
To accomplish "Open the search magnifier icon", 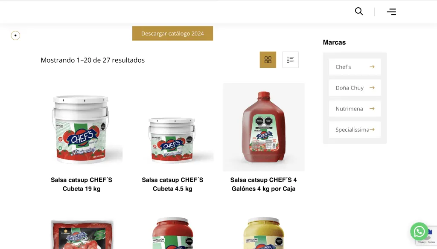I will point(358,12).
